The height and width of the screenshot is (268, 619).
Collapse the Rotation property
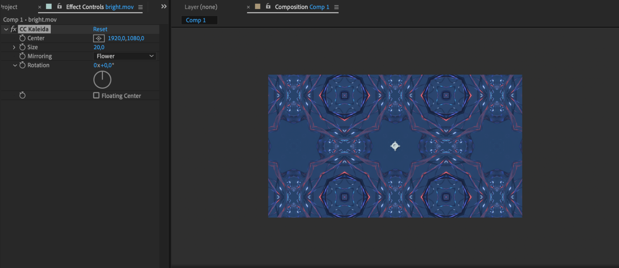click(15, 65)
